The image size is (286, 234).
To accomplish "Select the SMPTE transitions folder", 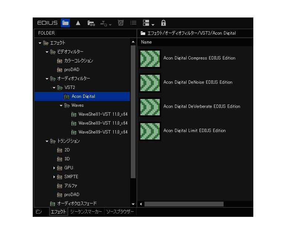I will click(x=71, y=177).
